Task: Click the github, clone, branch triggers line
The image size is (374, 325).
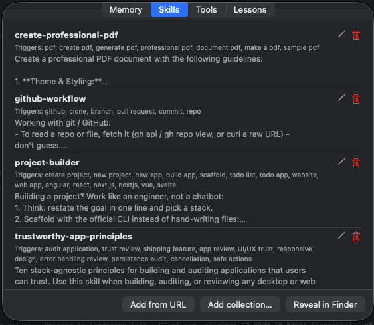Action: point(108,111)
